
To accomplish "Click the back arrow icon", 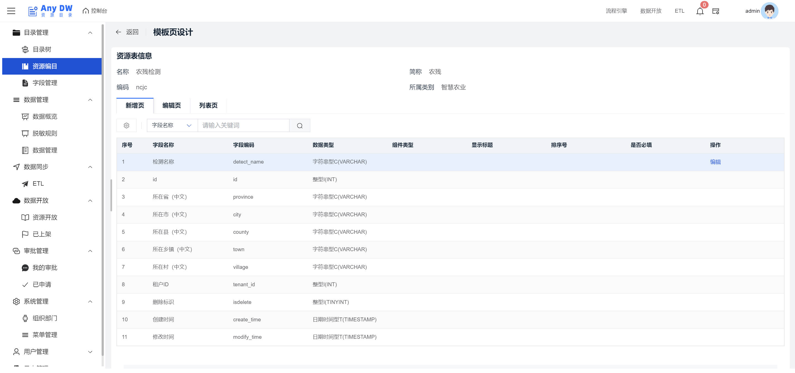I will 118,32.
